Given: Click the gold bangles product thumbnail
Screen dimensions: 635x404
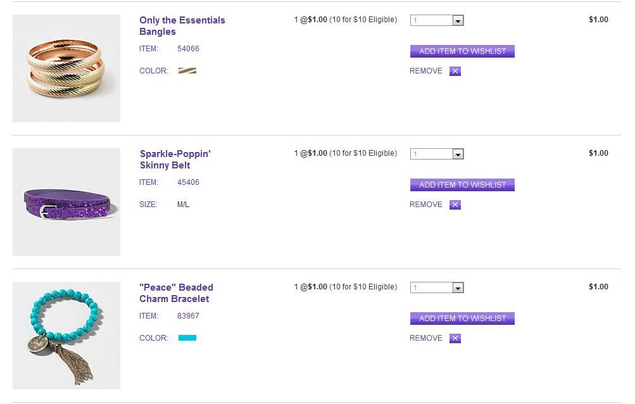Looking at the screenshot, I should tap(66, 68).
